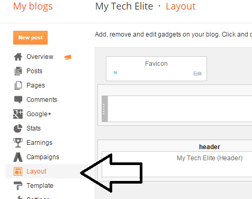The image size is (252, 199).
Task: Open the My blogs link
Action: tap(33, 6)
